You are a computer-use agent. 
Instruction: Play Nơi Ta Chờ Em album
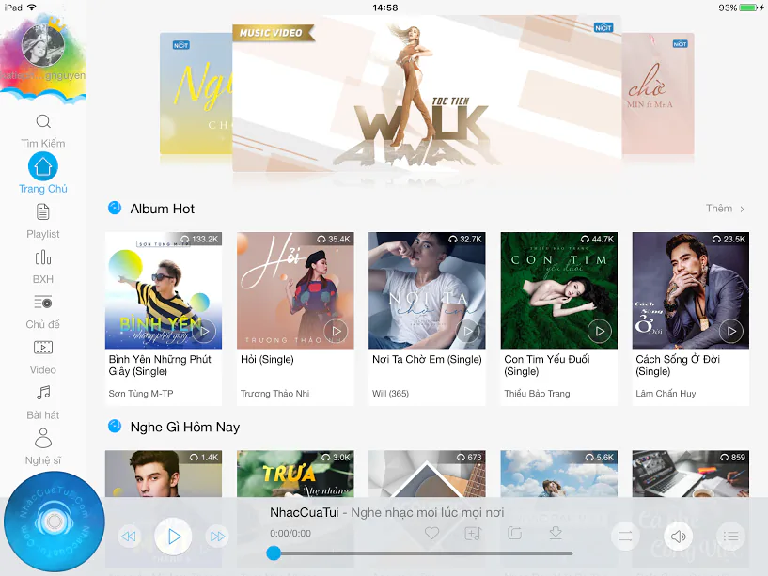tap(468, 331)
